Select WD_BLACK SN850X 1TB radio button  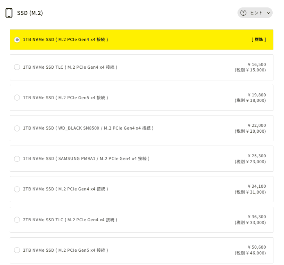17,128
